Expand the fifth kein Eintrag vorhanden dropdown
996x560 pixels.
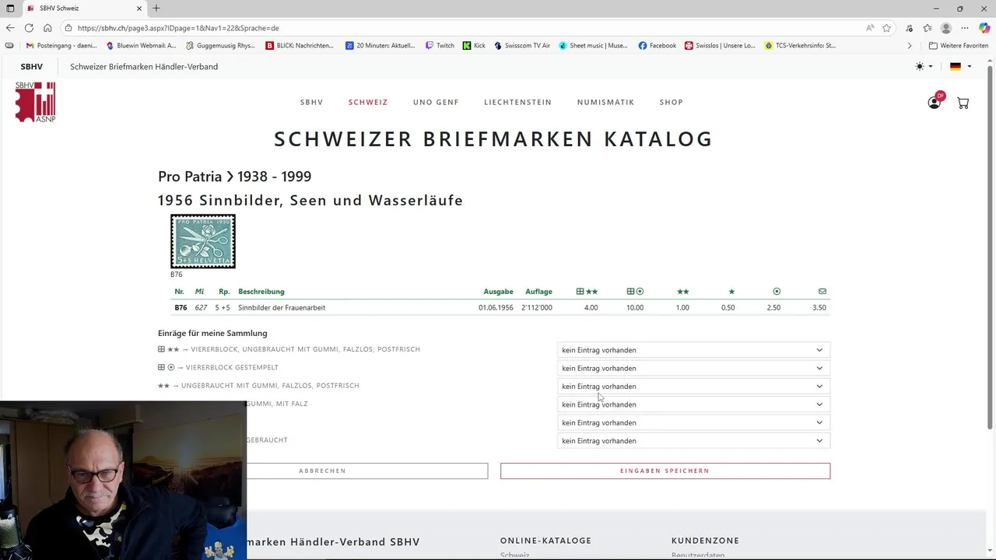point(694,423)
